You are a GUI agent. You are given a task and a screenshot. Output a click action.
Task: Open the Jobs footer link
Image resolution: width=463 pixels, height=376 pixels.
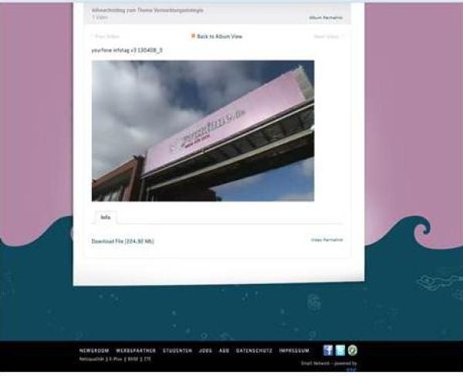coord(205,351)
